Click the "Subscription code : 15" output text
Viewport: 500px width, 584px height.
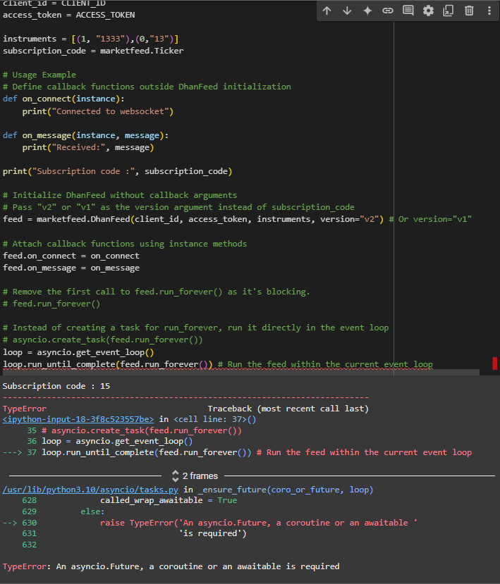[x=56, y=386]
